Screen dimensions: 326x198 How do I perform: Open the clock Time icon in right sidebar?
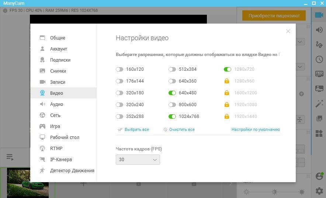tap(319, 59)
